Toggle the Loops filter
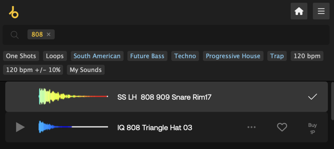334x149 pixels. 55,56
